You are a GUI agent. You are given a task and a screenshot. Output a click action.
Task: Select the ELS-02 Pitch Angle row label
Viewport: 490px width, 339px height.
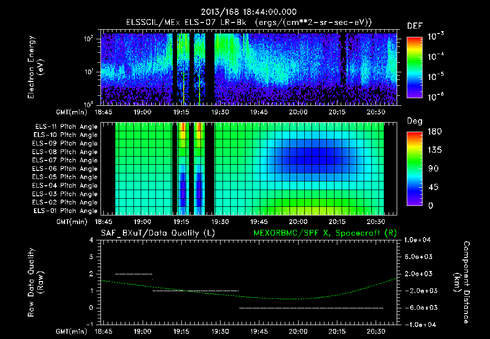pos(65,203)
